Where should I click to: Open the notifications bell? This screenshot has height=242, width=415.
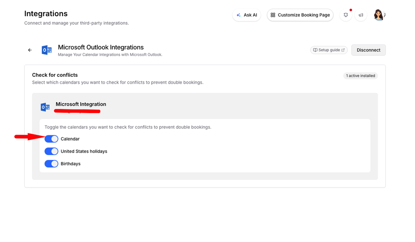point(346,15)
